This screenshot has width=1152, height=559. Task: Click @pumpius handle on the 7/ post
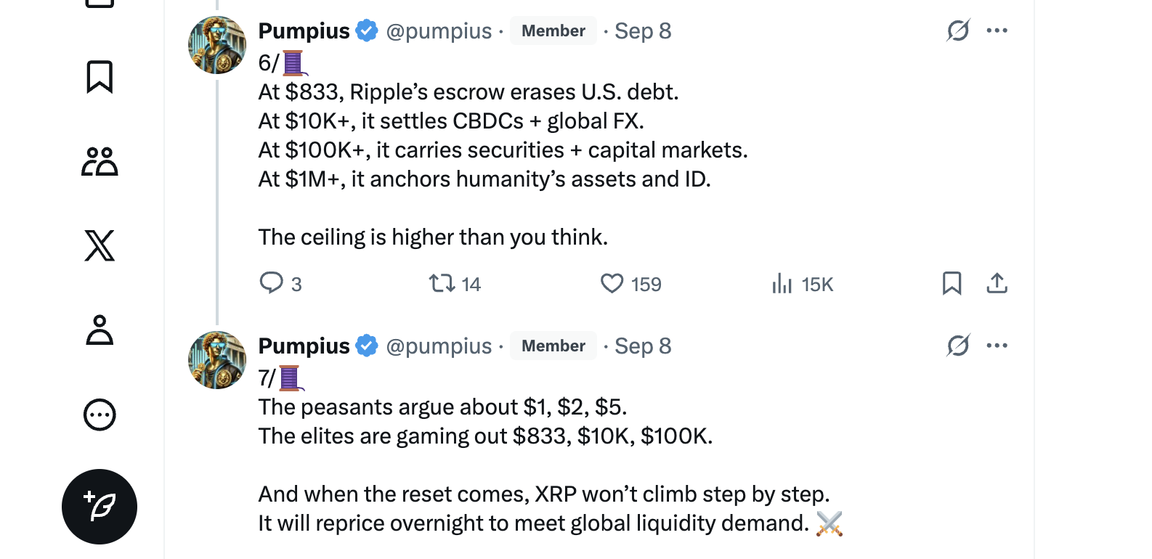click(439, 346)
